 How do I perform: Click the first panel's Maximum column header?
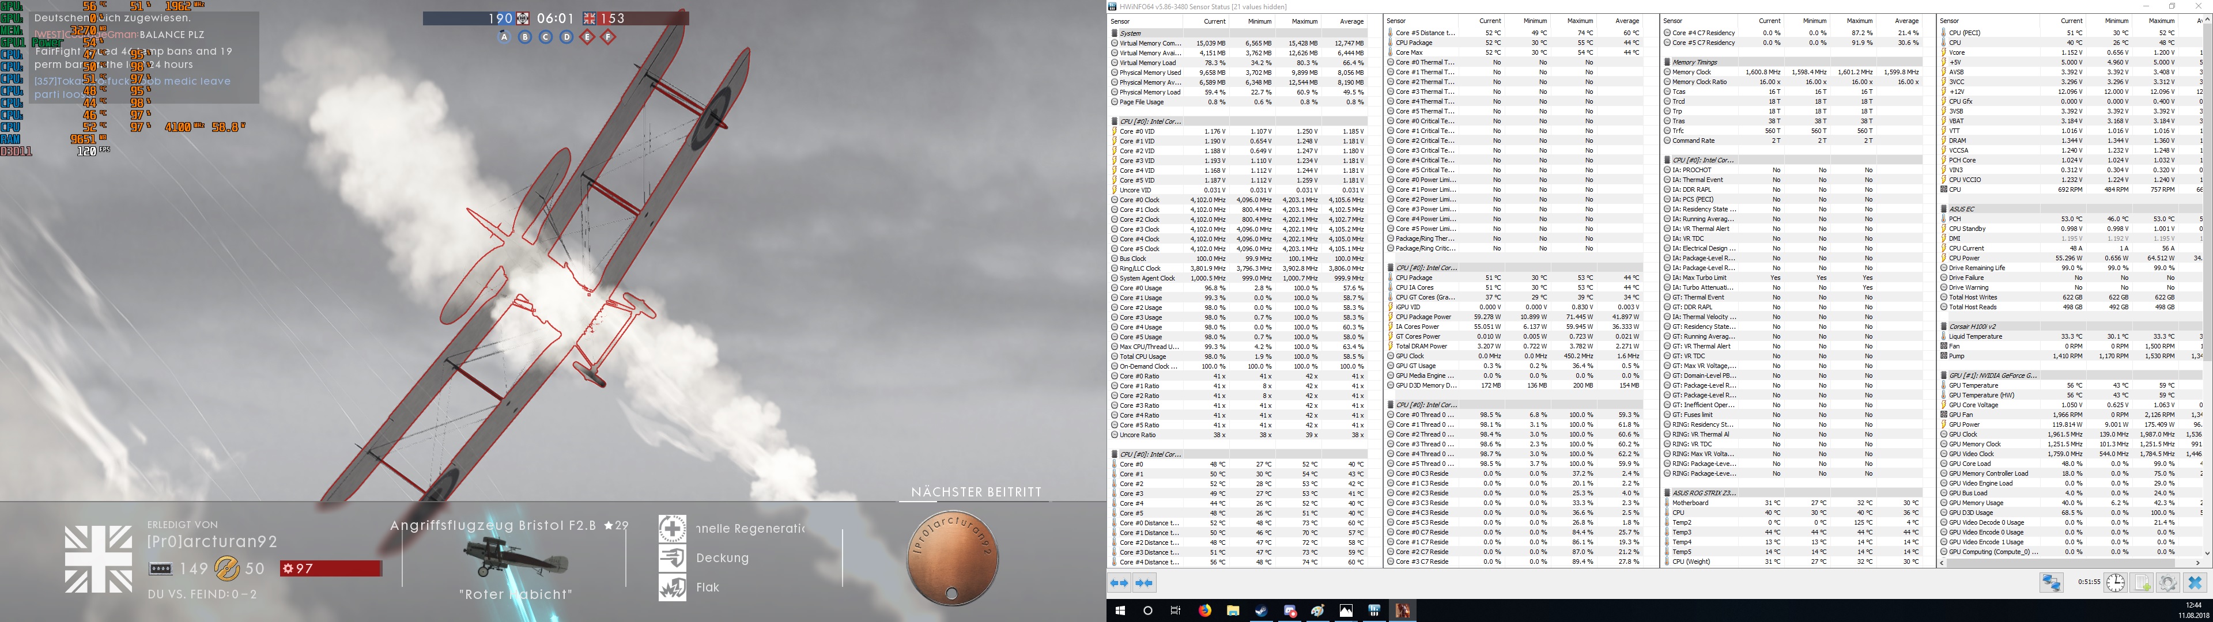coord(1304,21)
